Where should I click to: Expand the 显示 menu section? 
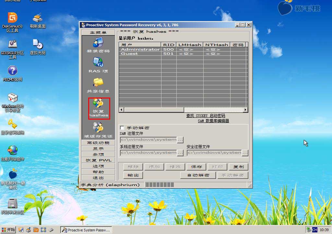98,148
